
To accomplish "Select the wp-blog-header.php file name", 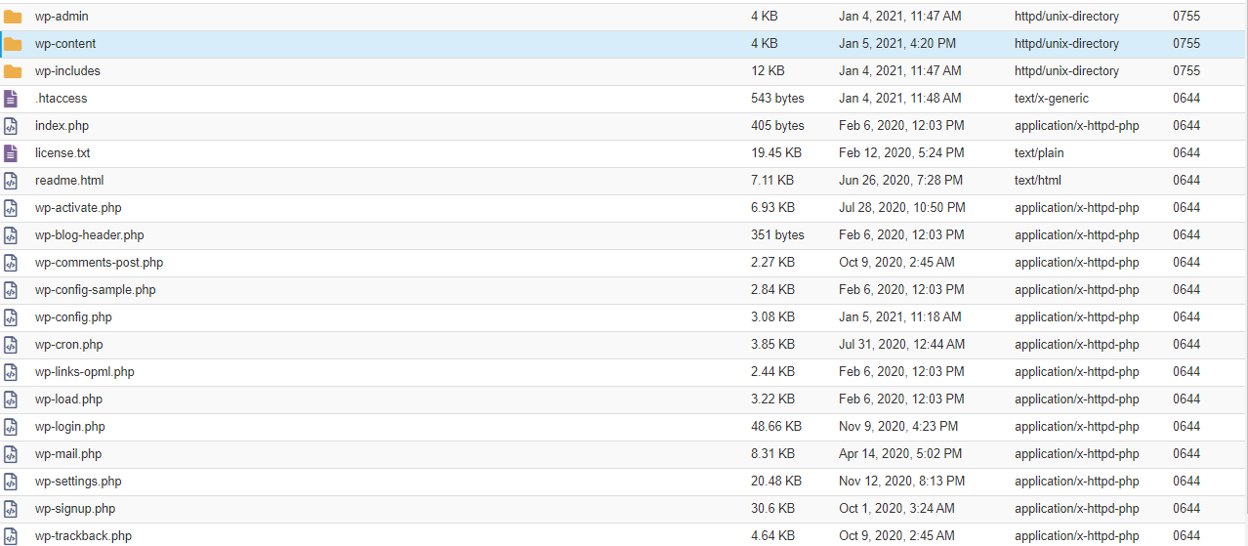I will coord(89,235).
